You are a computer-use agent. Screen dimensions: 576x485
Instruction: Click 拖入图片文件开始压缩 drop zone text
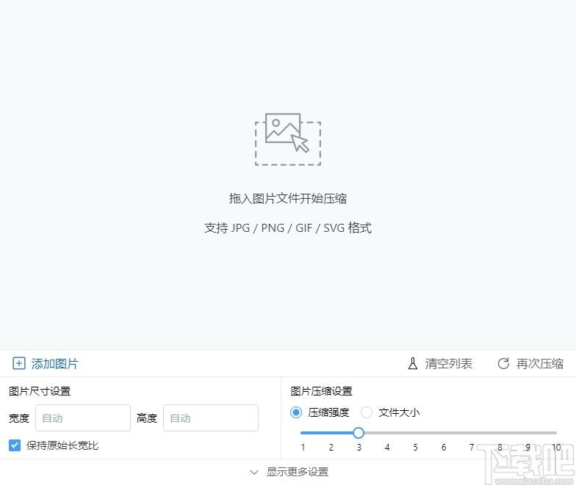point(288,198)
